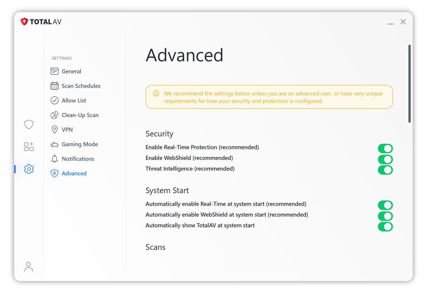This screenshot has width=428, height=297.
Task: Click the Scan Schedules calendar icon
Action: tap(55, 86)
